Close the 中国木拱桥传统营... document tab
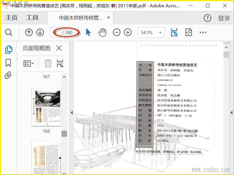Viewport: 234px width, 175px height. click(109, 17)
